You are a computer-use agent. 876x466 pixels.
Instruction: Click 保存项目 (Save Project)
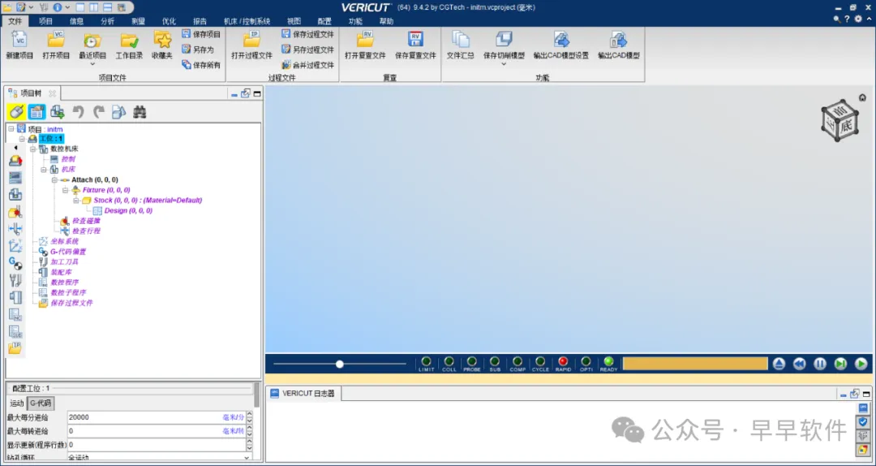pos(201,34)
